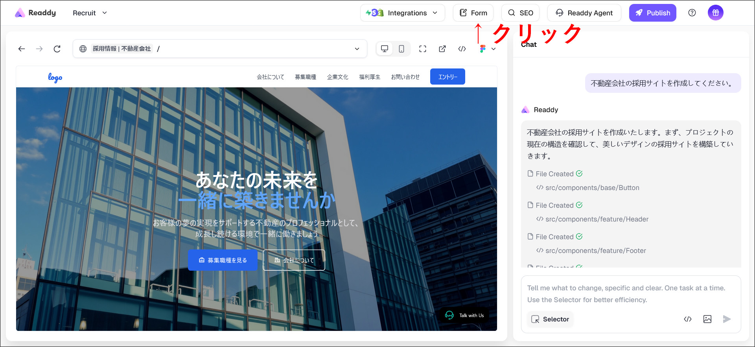Image resolution: width=755 pixels, height=347 pixels.
Task: Reload the preview with refresh icon
Action: pos(57,49)
